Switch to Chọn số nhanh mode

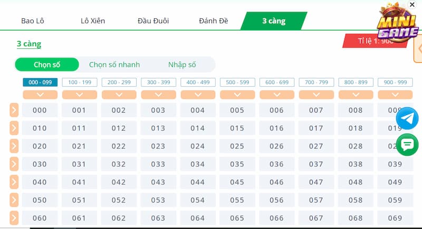[x=114, y=65]
